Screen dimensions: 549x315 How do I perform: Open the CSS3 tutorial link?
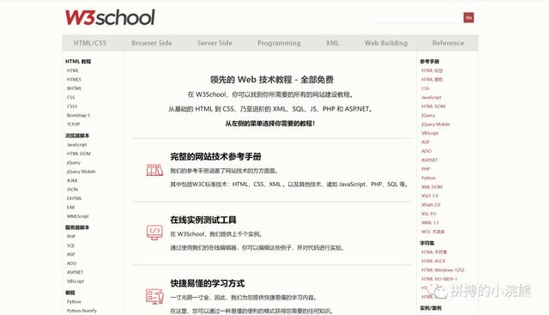[x=72, y=106]
